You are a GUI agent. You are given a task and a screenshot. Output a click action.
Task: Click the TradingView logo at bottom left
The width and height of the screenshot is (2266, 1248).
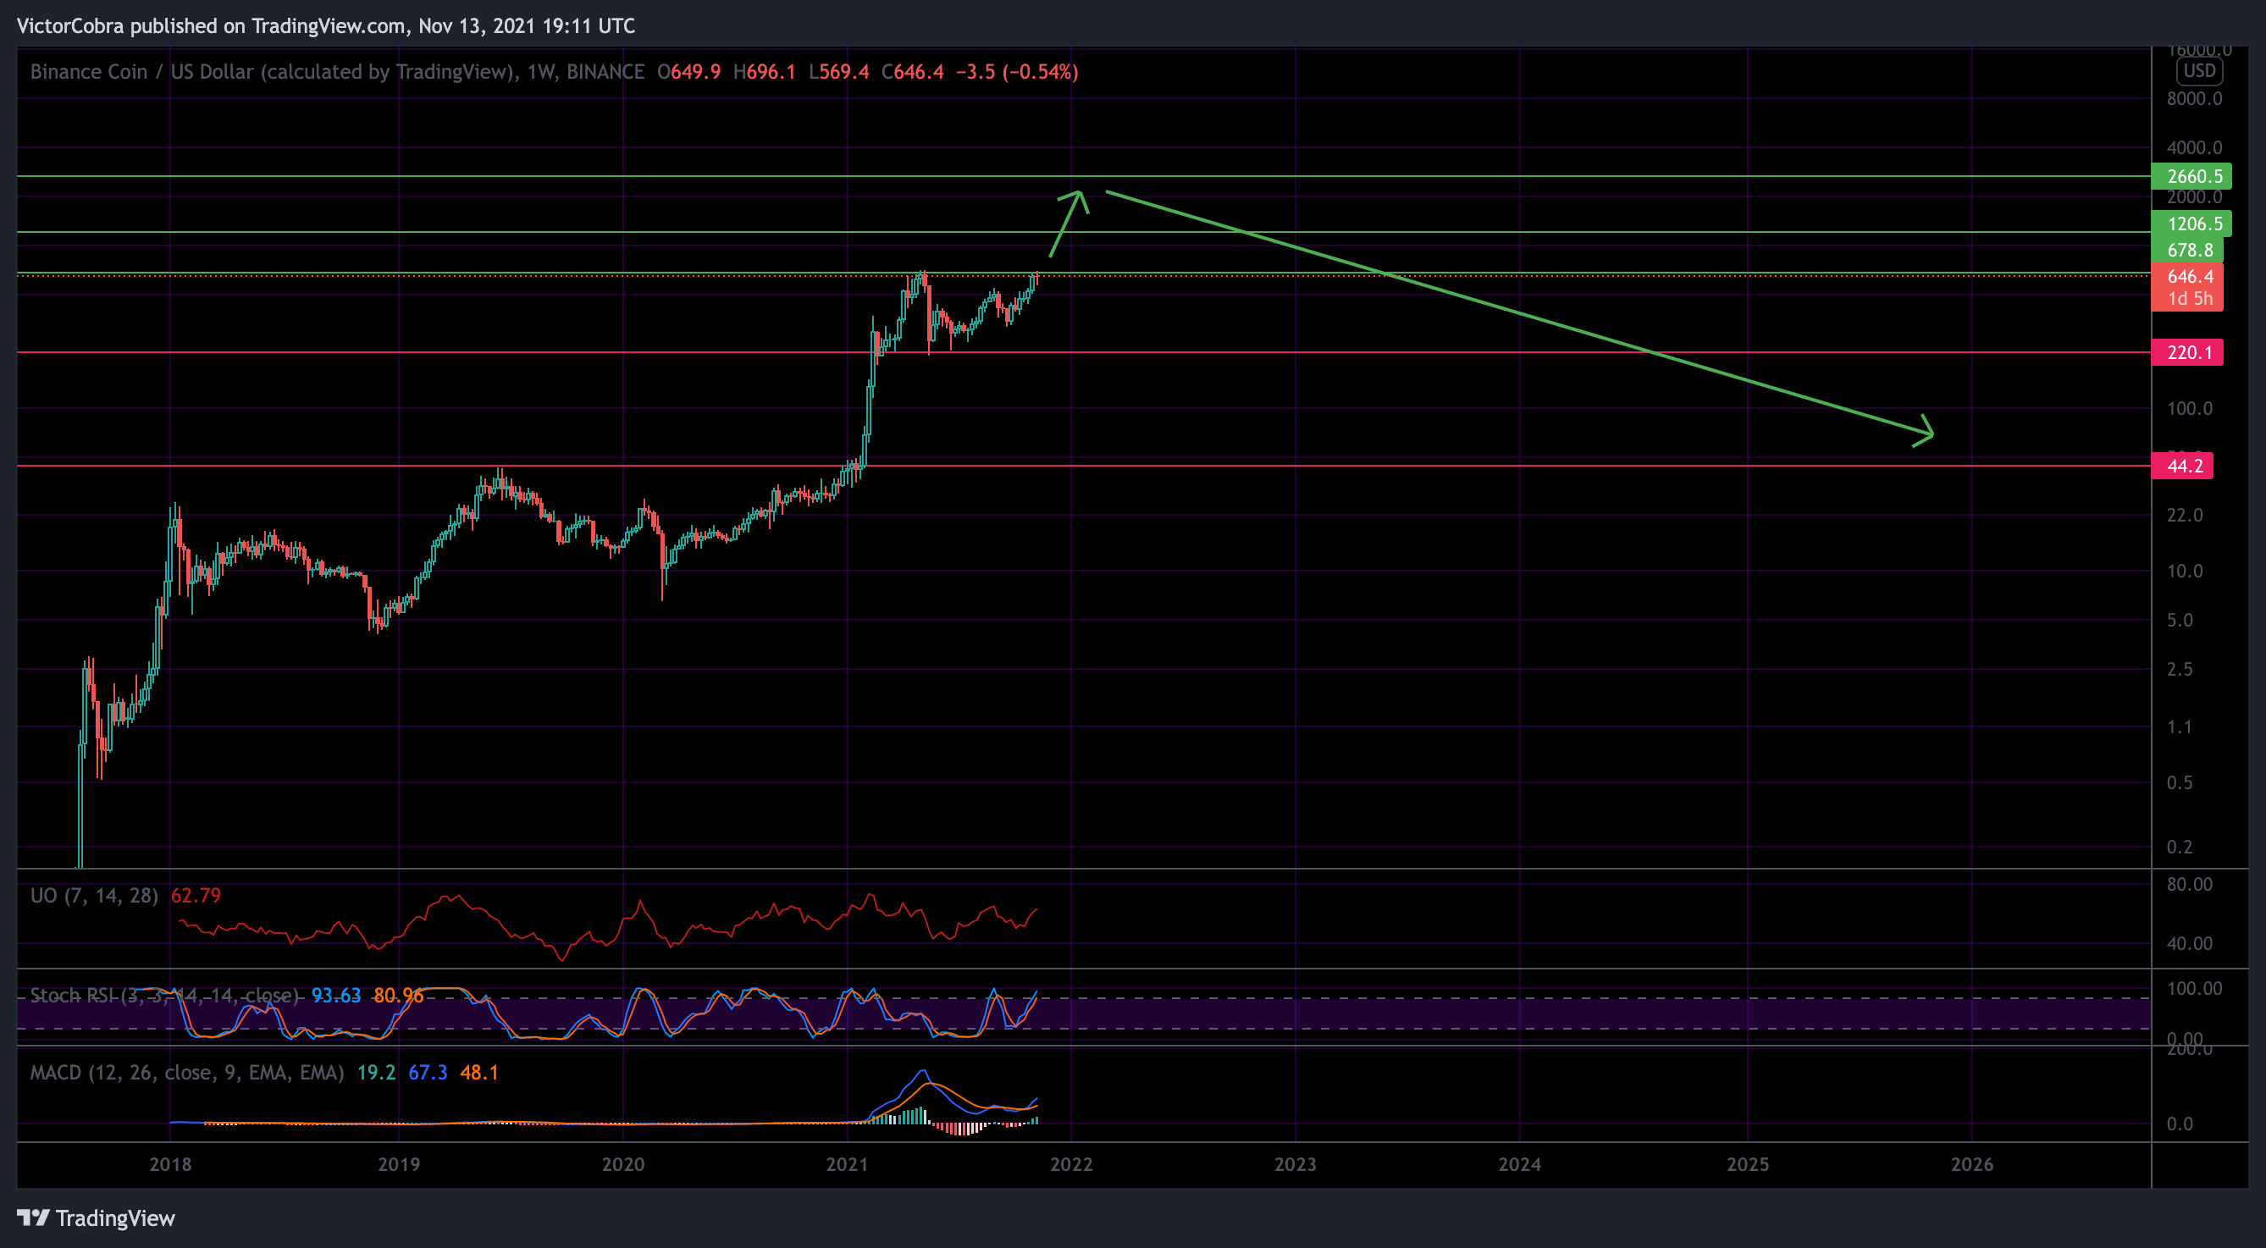coord(96,1218)
